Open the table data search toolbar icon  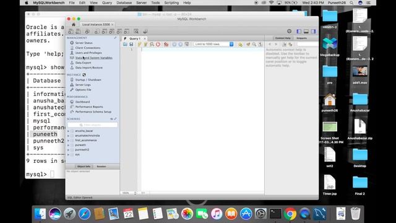[x=136, y=32]
